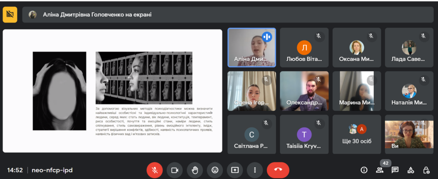Viewport: 438px width, 179px height.
Task: Select the Олександр video tile
Action: pos(304,91)
